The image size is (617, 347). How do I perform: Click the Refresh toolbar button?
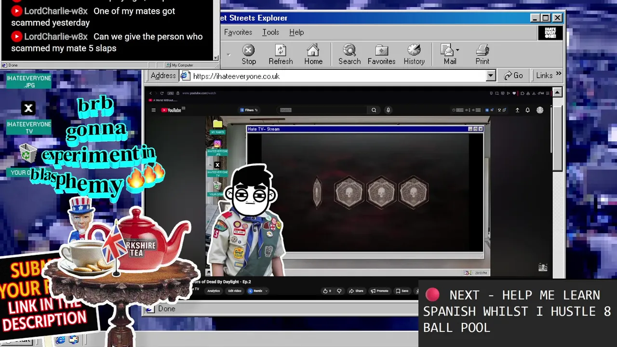point(281,54)
